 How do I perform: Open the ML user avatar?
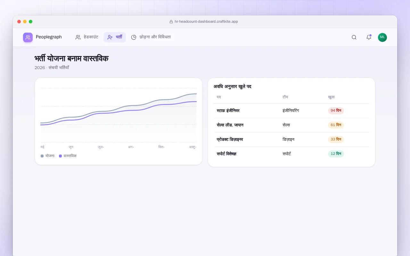(x=382, y=37)
